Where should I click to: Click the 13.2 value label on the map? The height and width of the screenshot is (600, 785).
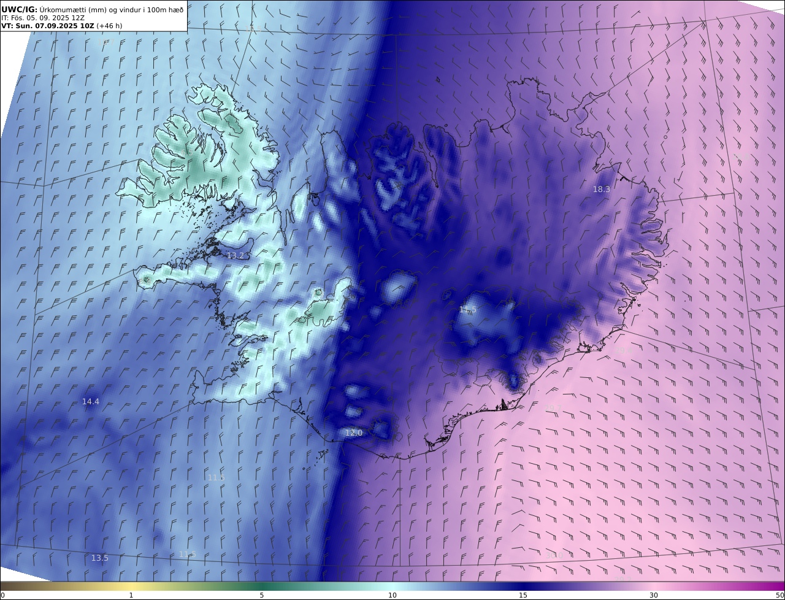click(x=235, y=256)
